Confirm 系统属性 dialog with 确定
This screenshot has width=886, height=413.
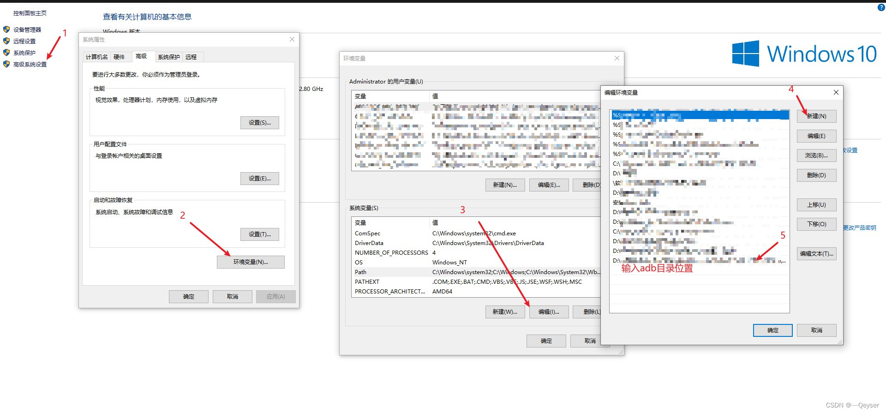pos(189,297)
